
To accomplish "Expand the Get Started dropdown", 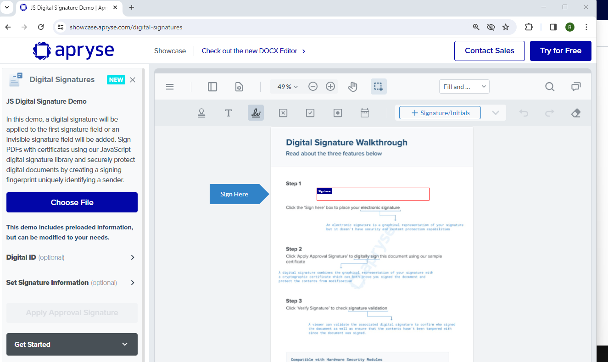I will (x=72, y=344).
